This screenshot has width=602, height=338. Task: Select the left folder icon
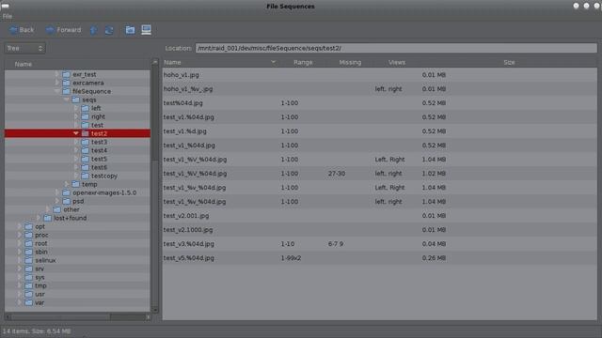(86, 108)
